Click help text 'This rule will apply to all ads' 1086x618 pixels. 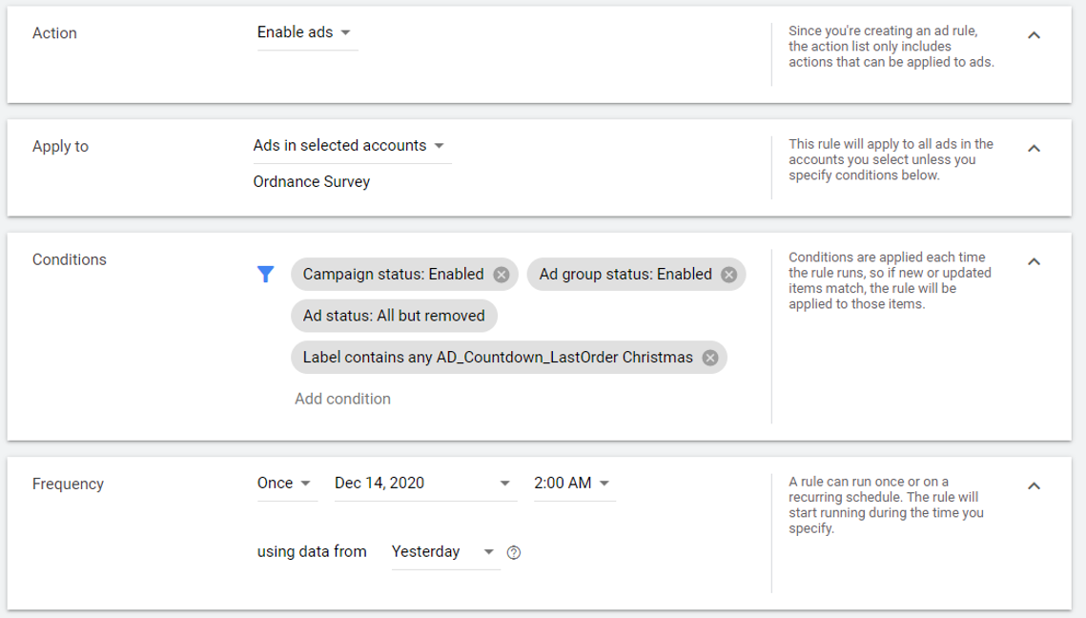[891, 159]
